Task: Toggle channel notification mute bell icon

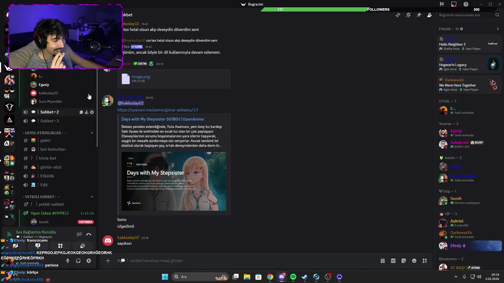Action: 408,15
